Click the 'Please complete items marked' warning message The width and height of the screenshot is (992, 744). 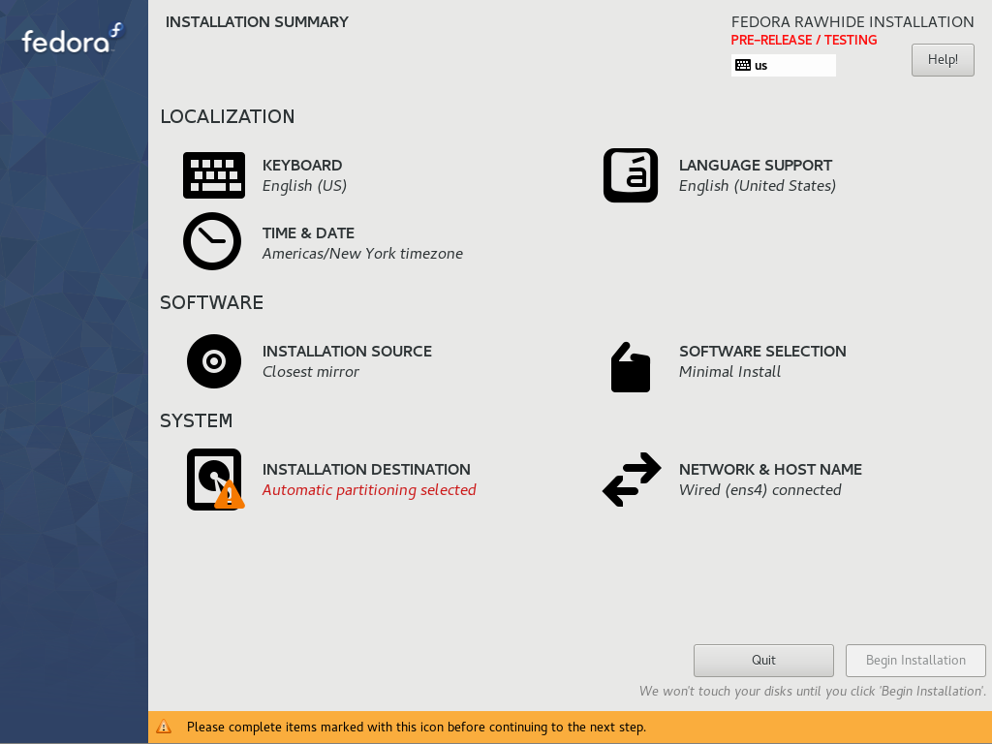[417, 727]
